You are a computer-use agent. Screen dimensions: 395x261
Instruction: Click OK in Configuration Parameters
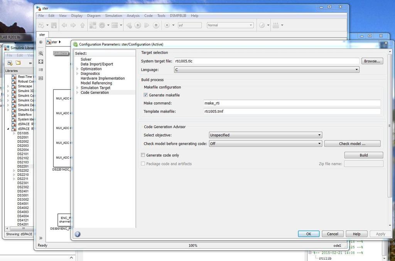(309, 234)
